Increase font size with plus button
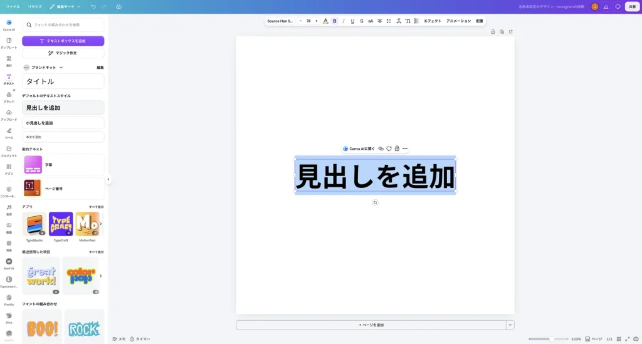The width and height of the screenshot is (642, 344). pos(316,21)
